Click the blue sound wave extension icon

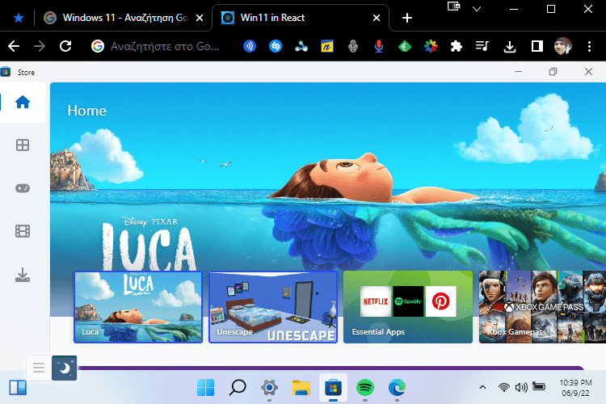click(250, 46)
